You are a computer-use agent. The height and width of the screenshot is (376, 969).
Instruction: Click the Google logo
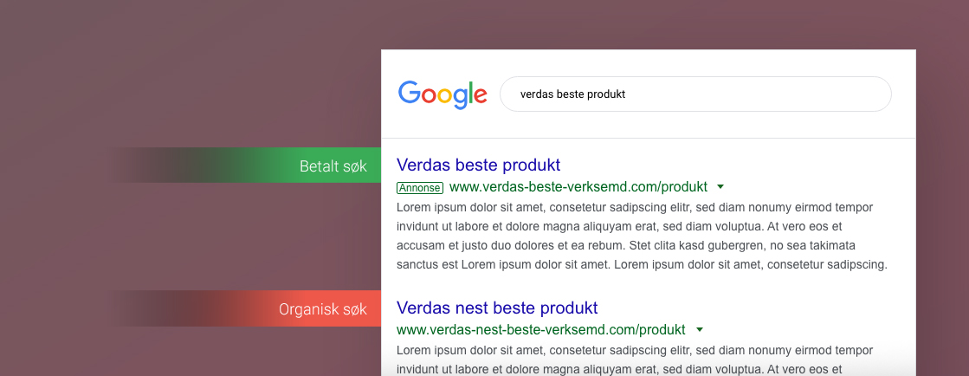coord(443,94)
